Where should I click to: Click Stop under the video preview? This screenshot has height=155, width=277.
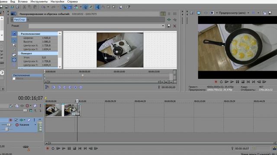[243, 82]
